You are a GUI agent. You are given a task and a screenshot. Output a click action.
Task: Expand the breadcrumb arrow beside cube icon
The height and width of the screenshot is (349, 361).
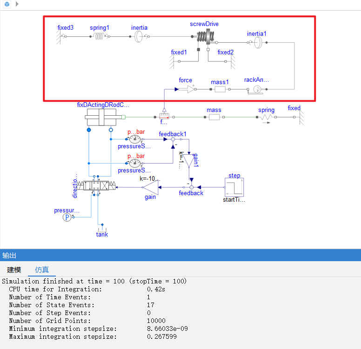pos(17,4)
